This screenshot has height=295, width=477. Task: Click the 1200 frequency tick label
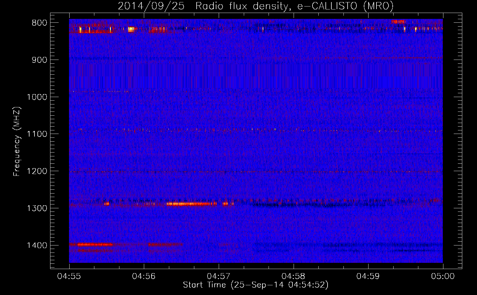coord(37,171)
